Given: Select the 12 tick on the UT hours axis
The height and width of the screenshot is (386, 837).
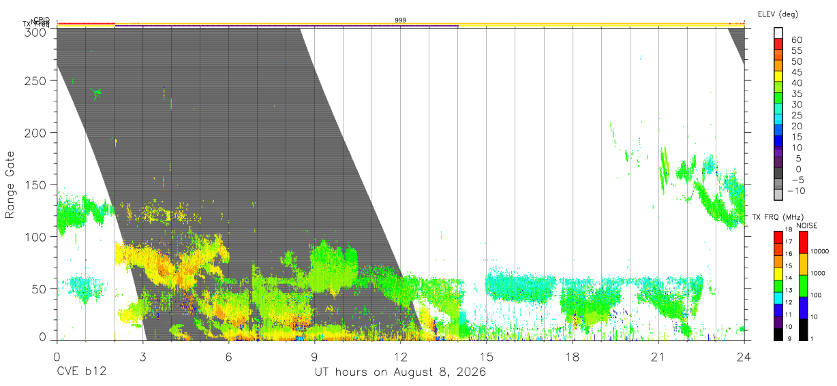Looking at the screenshot, I should coord(400,357).
